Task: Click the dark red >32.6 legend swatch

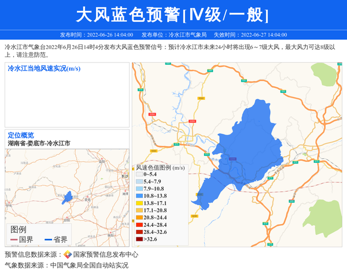Action: point(139,239)
